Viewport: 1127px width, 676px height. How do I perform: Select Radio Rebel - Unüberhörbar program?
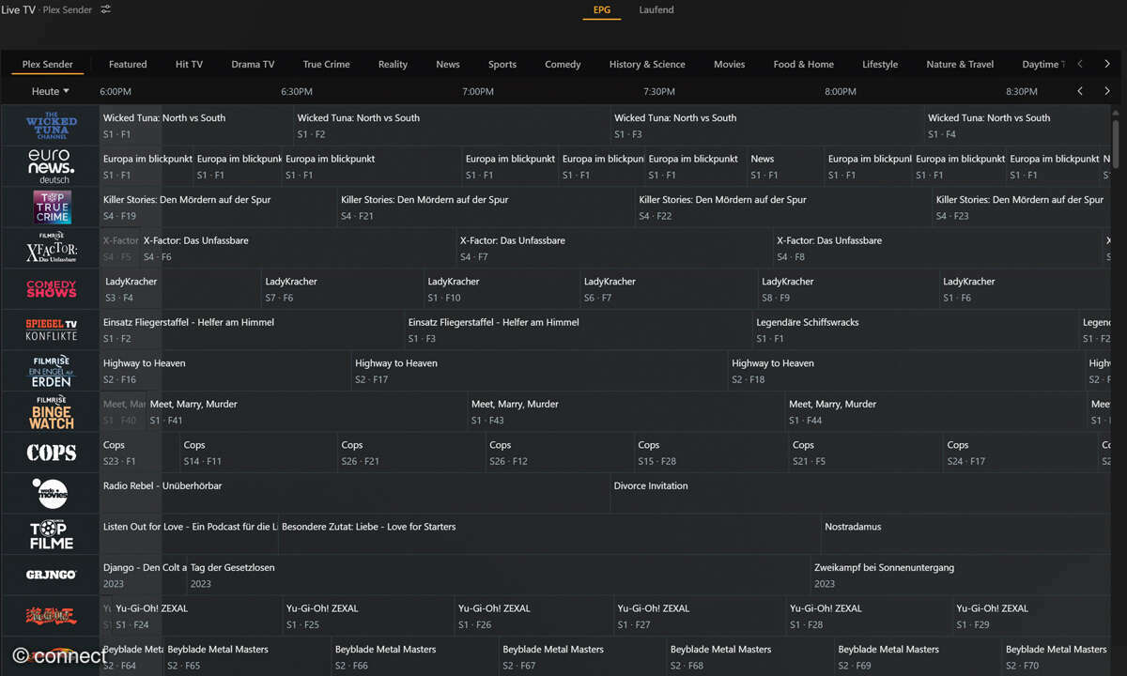355,493
